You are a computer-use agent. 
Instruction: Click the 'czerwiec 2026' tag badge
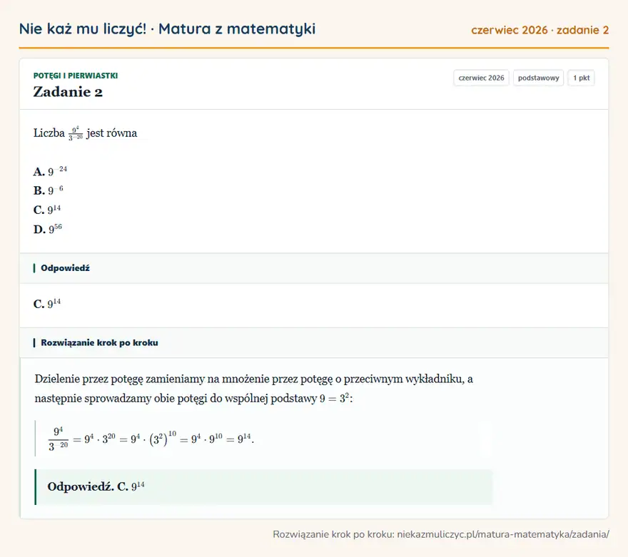pos(481,78)
